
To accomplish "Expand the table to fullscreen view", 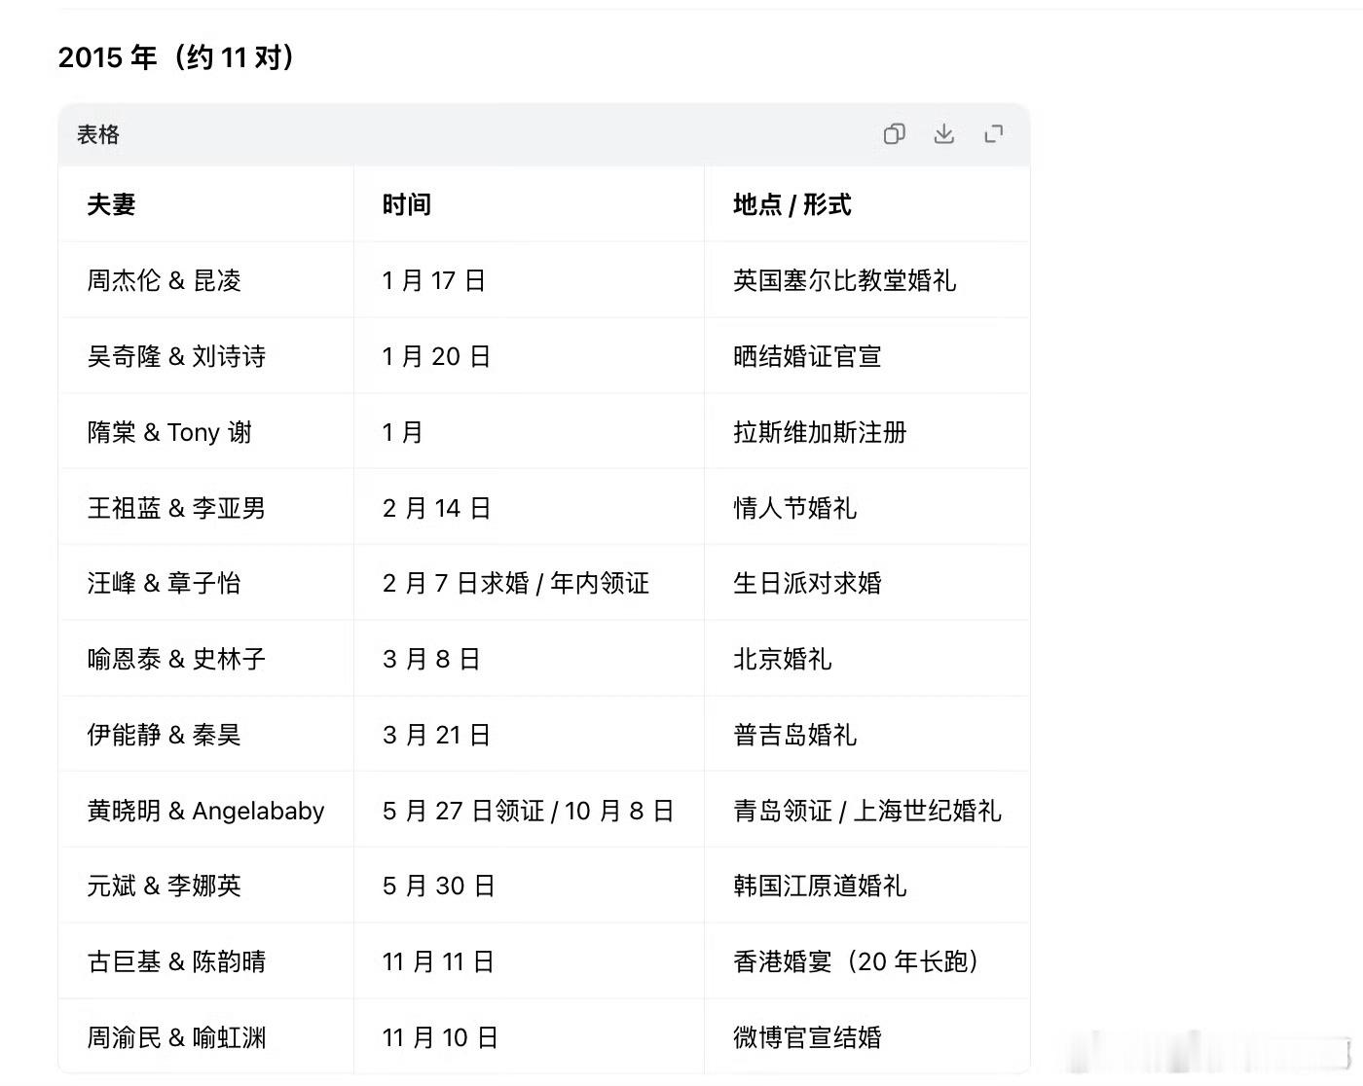I will (993, 134).
